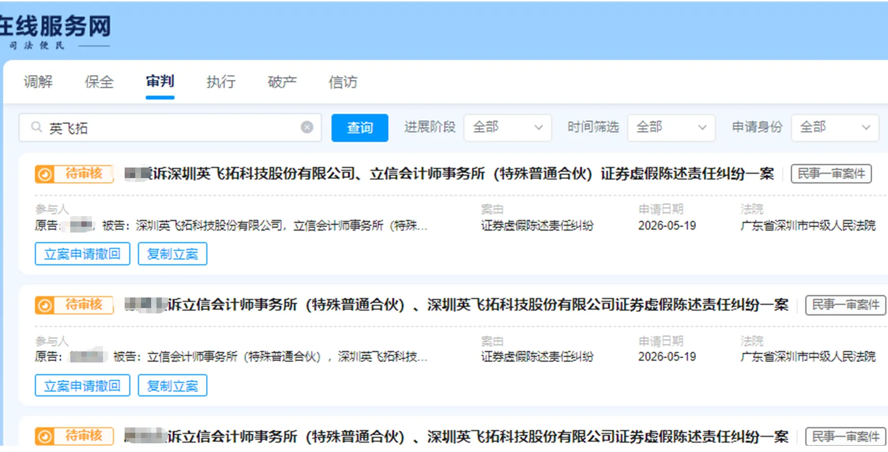The width and height of the screenshot is (888, 452).
Task: Click first case court 广东省深圳市中级人民法院
Action: click(x=808, y=225)
